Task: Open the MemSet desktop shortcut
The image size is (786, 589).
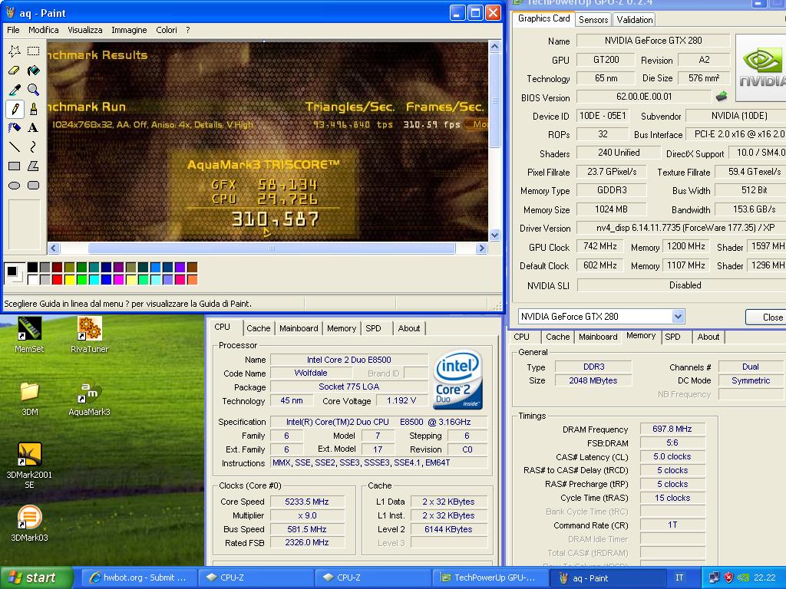Action: pyautogui.click(x=29, y=334)
